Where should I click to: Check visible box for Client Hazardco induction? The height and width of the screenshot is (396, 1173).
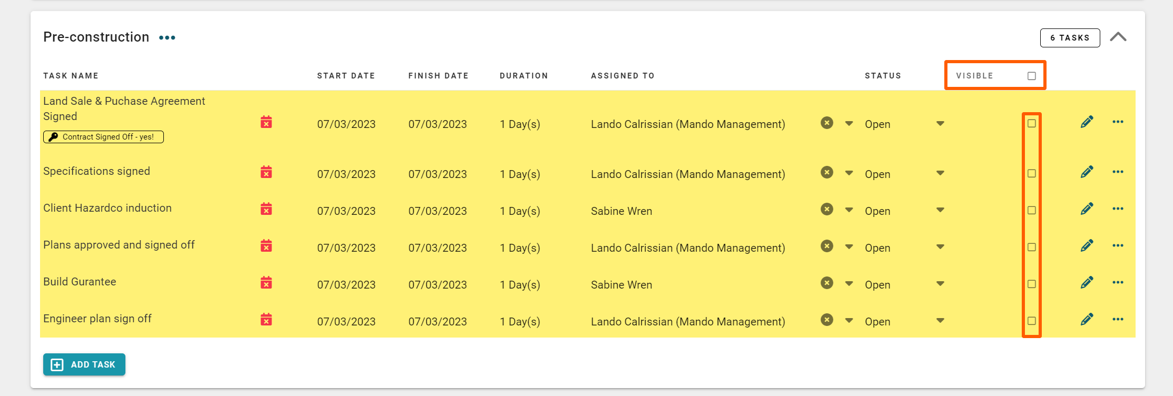point(1031,210)
